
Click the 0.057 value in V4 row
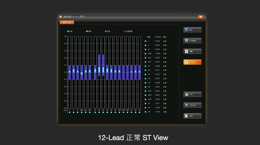click(x=157, y=79)
